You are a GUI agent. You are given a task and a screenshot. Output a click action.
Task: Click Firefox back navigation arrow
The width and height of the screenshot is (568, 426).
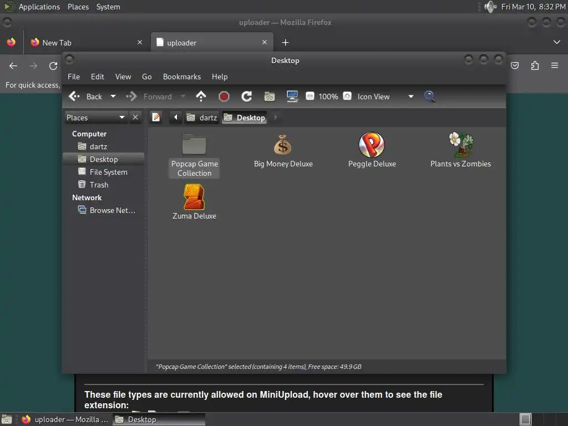13,65
